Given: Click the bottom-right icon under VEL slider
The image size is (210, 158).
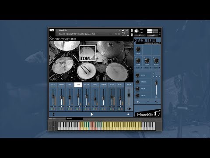Looking at the screenshot, I should 156,102.
